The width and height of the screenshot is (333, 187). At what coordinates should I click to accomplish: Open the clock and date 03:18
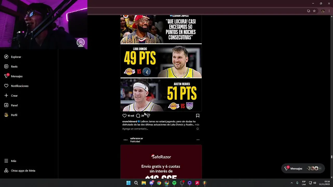coord(324,183)
